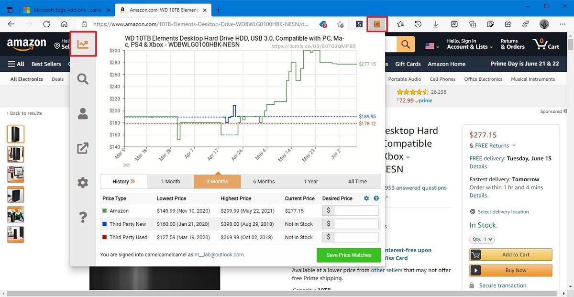The height and width of the screenshot is (297, 574).
Task: Click the external link icon in the sidebar
Action: tap(83, 148)
